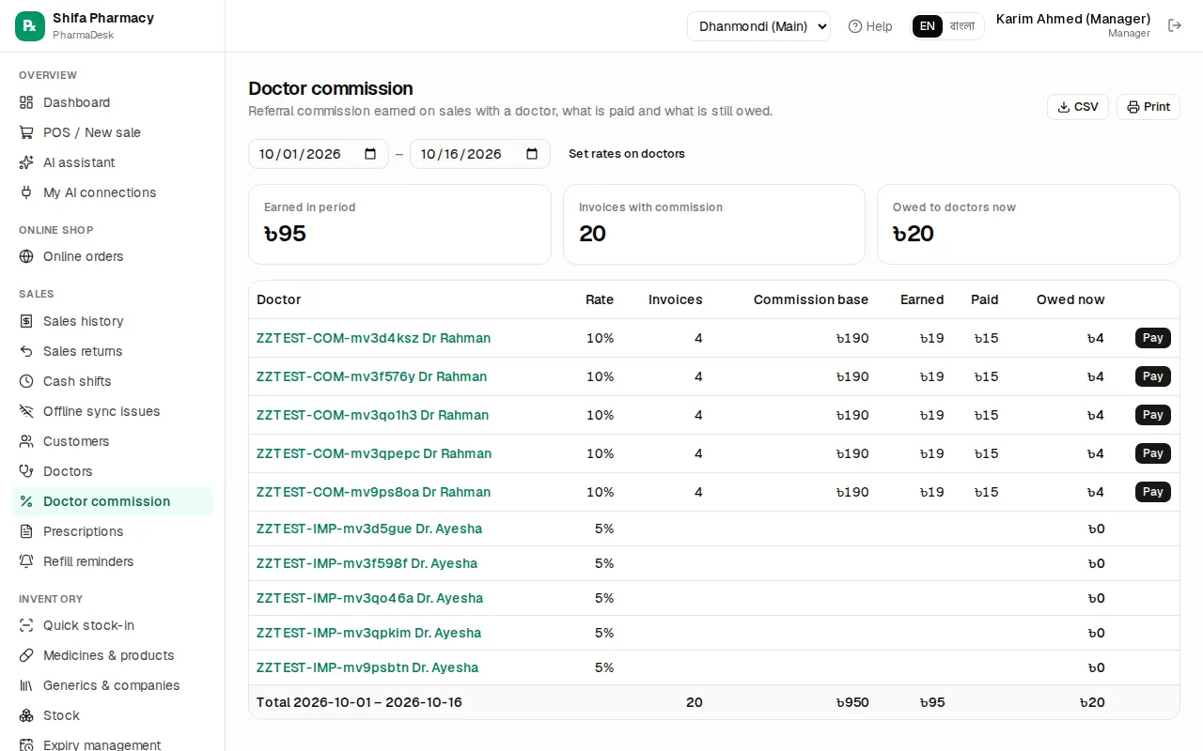Click the Doctors stethoscope icon

(26, 471)
